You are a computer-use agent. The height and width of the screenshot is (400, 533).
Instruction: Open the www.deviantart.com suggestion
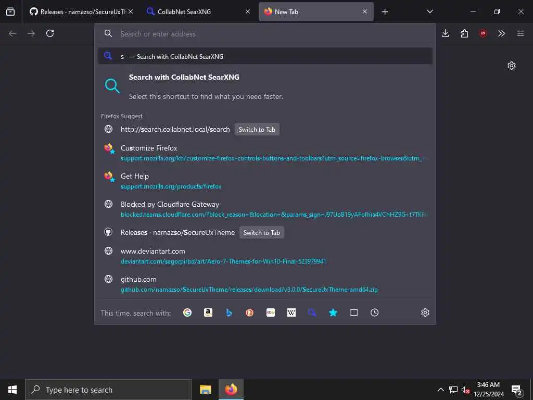(265, 256)
